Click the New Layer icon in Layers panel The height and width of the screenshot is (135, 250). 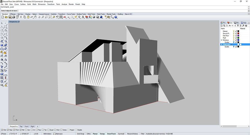pyautogui.click(x=222, y=26)
